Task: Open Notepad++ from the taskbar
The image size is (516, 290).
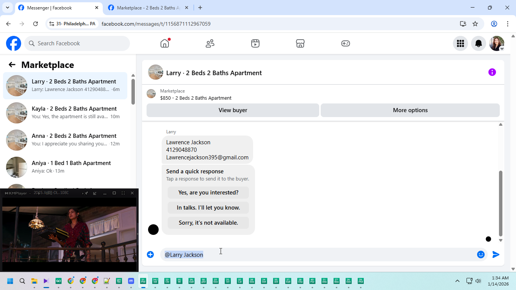Action: pos(107,281)
